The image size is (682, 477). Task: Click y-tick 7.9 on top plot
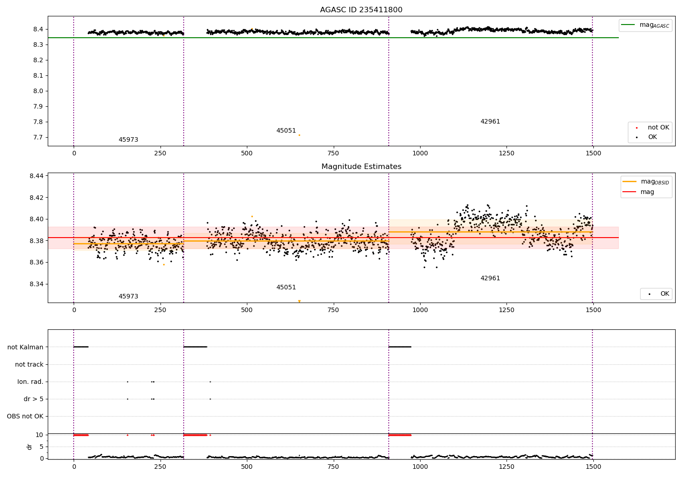coord(38,107)
